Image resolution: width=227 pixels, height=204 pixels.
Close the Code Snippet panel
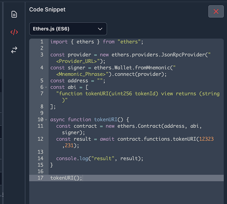coord(216,11)
